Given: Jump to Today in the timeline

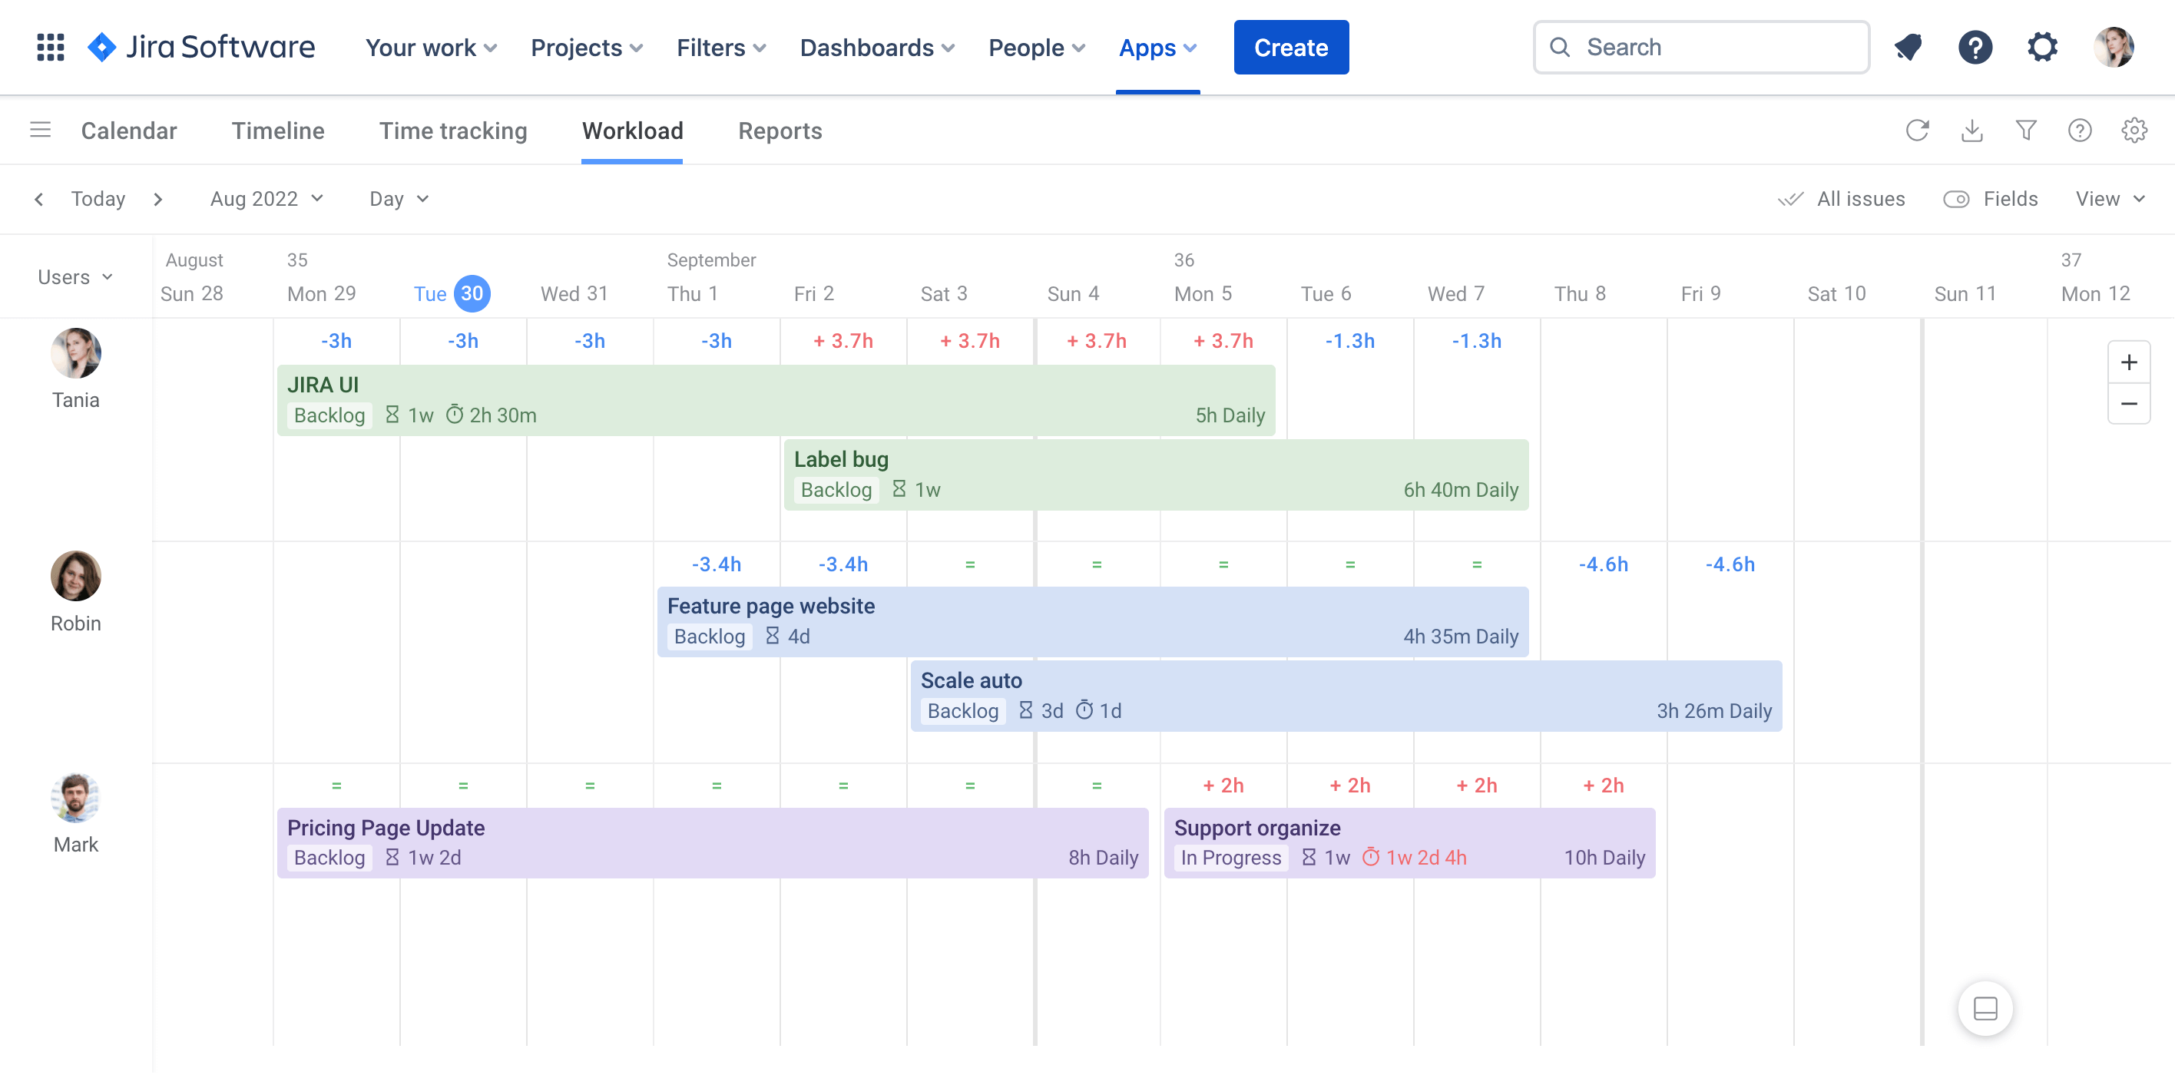Looking at the screenshot, I should 98,198.
